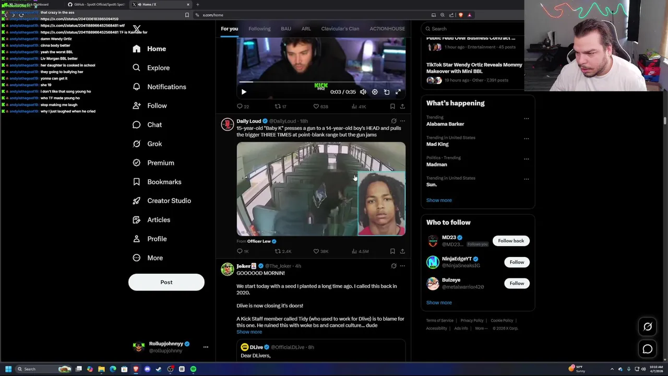This screenshot has width=668, height=376.
Task: Open the Rollupjohnny account options menu
Action: pos(206,347)
